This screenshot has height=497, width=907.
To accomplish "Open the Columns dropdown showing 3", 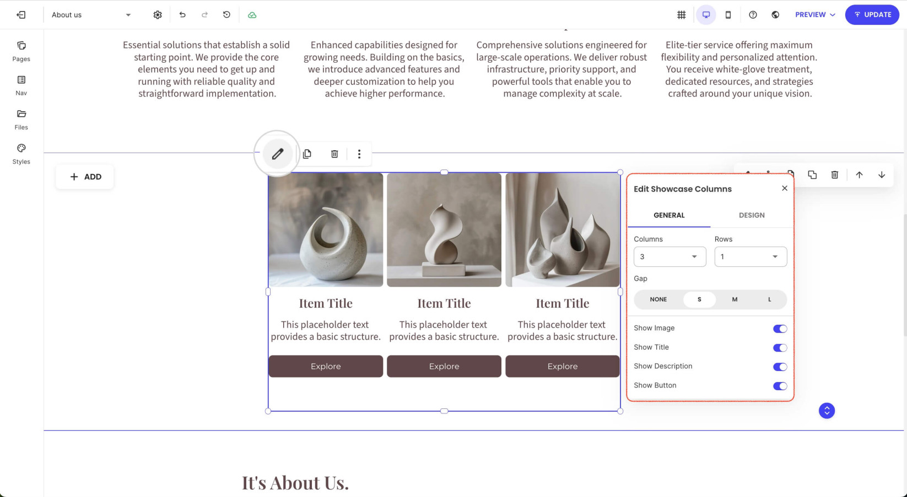I will click(x=670, y=256).
